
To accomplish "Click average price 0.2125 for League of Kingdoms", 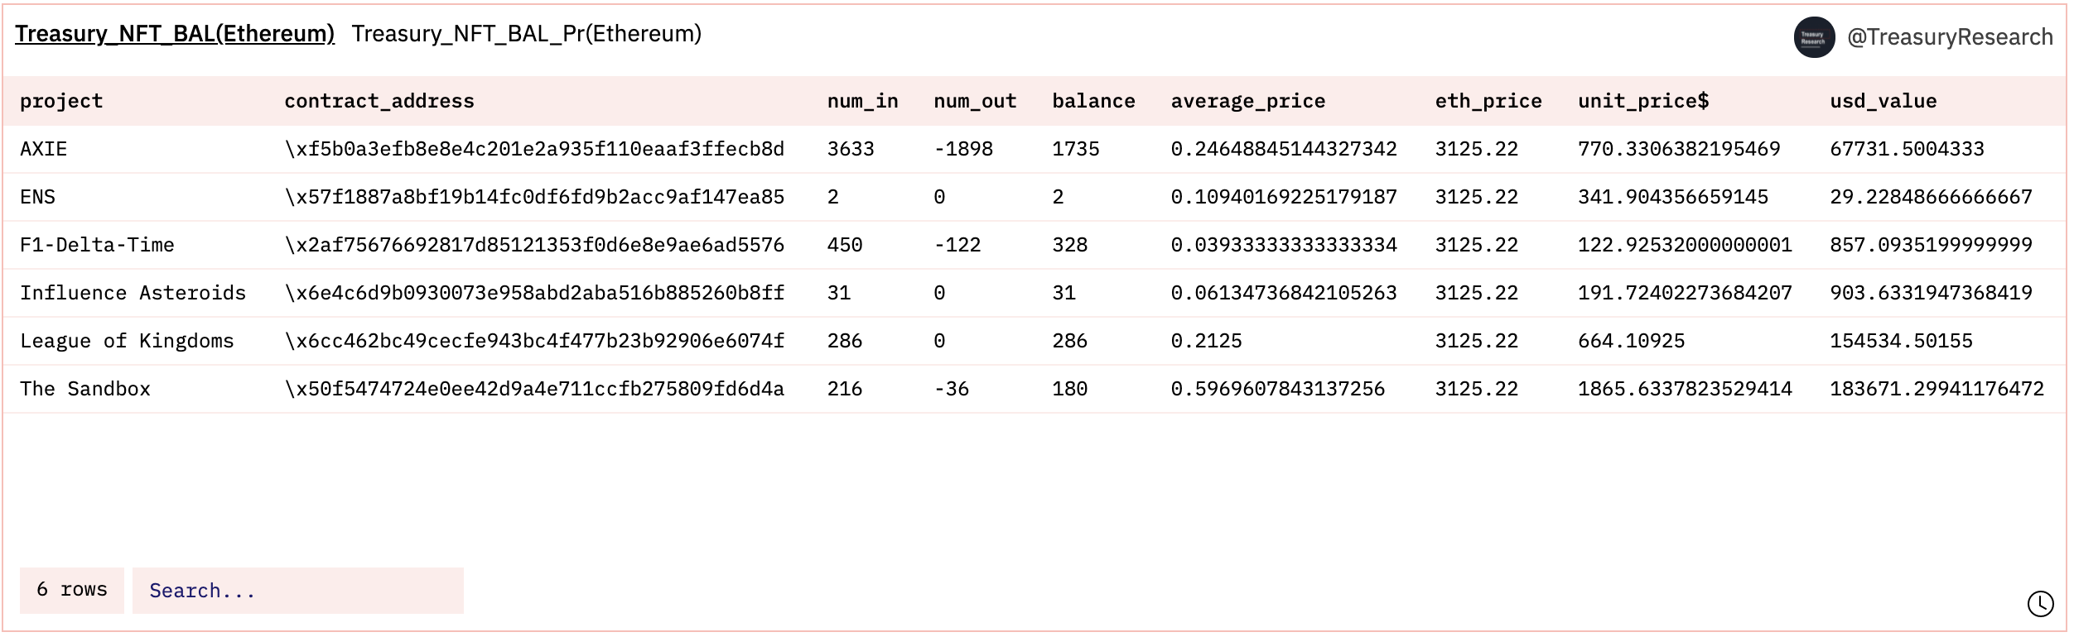I will click(x=1207, y=341).
